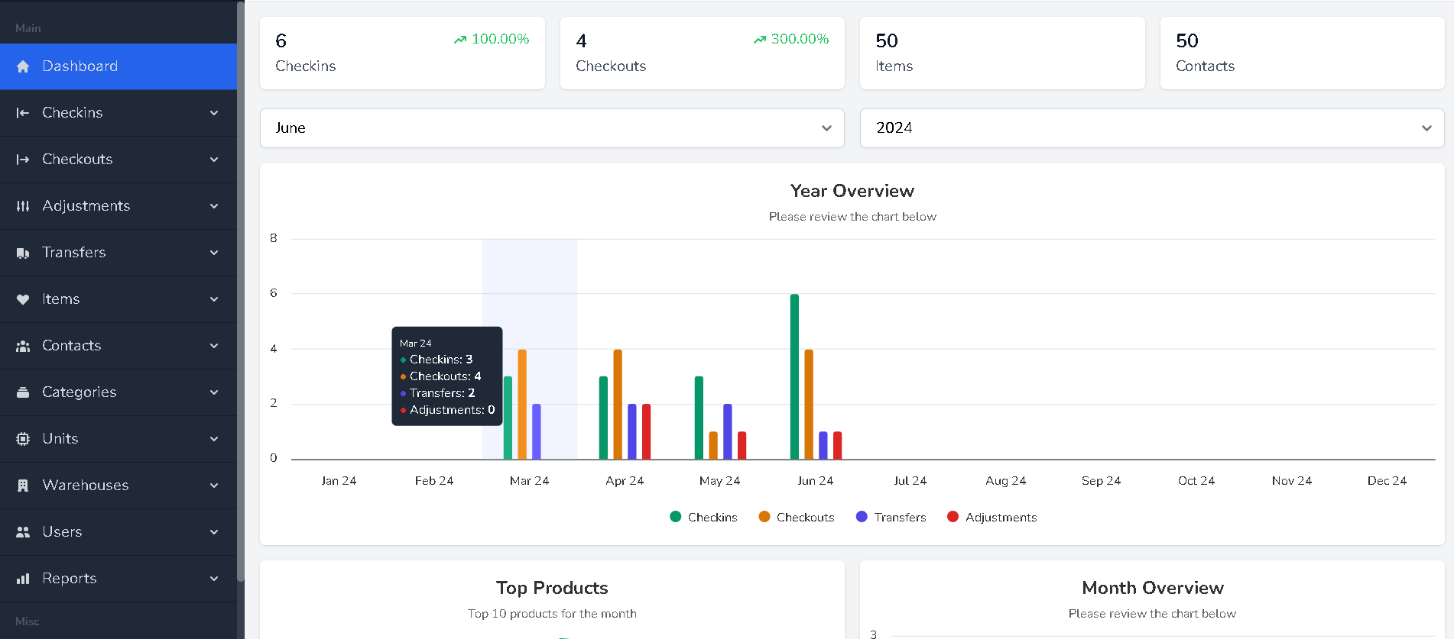Click the Dashboard home icon
The width and height of the screenshot is (1454, 639).
pos(23,66)
